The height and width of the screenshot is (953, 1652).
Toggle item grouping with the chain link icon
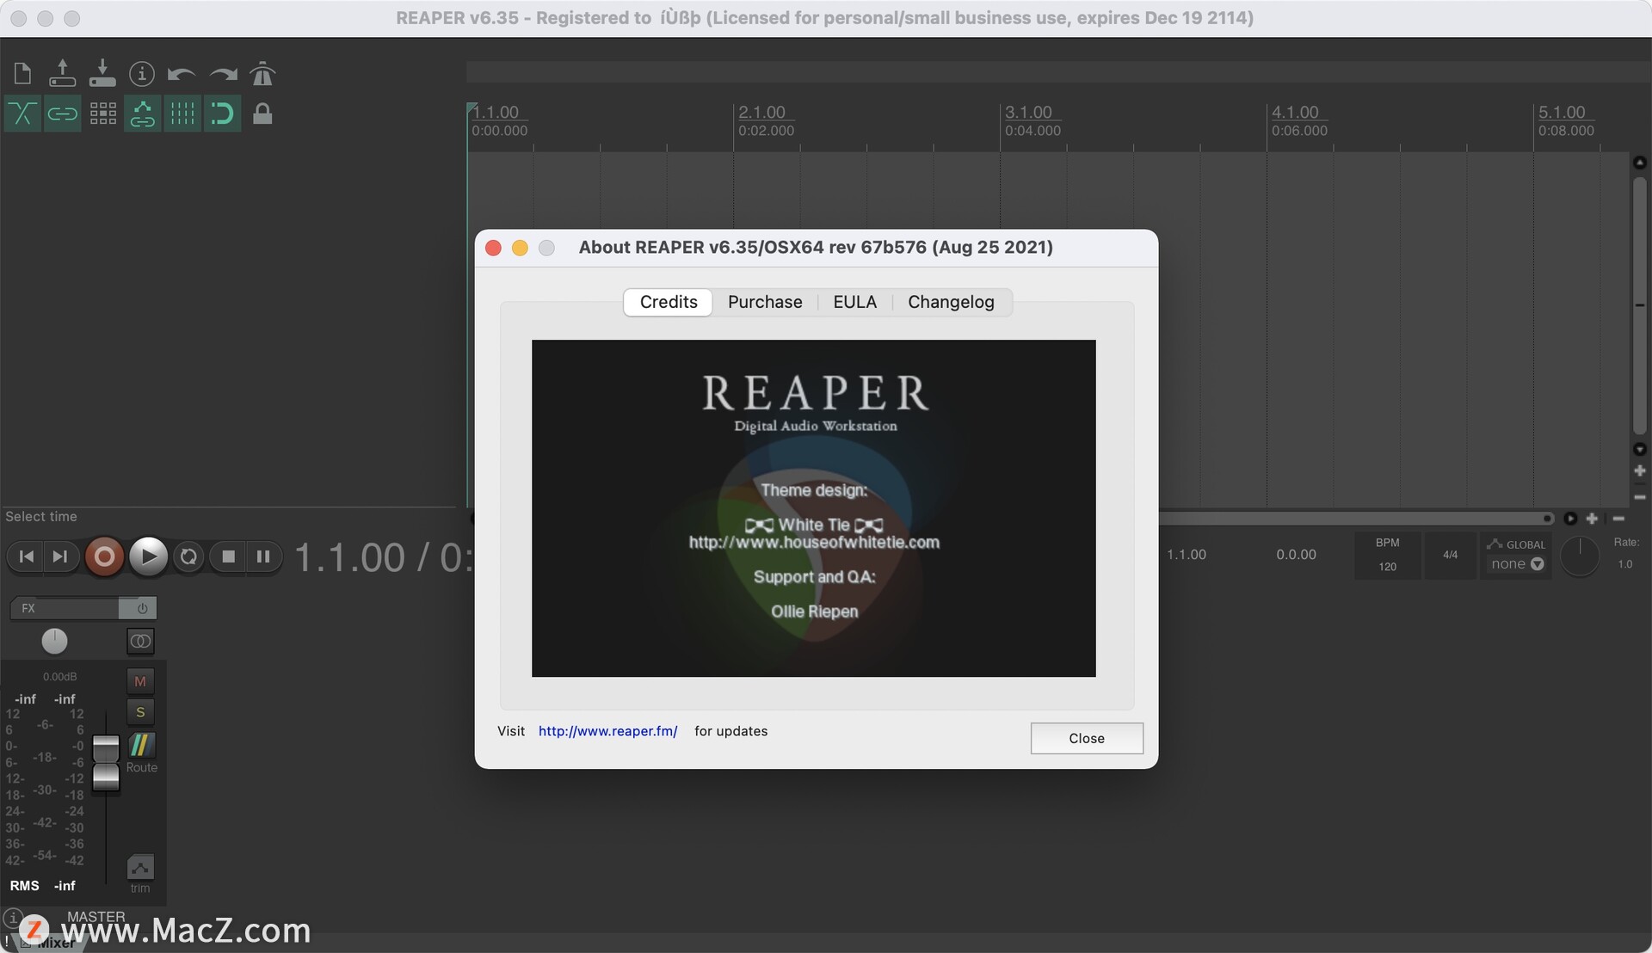[x=62, y=114]
